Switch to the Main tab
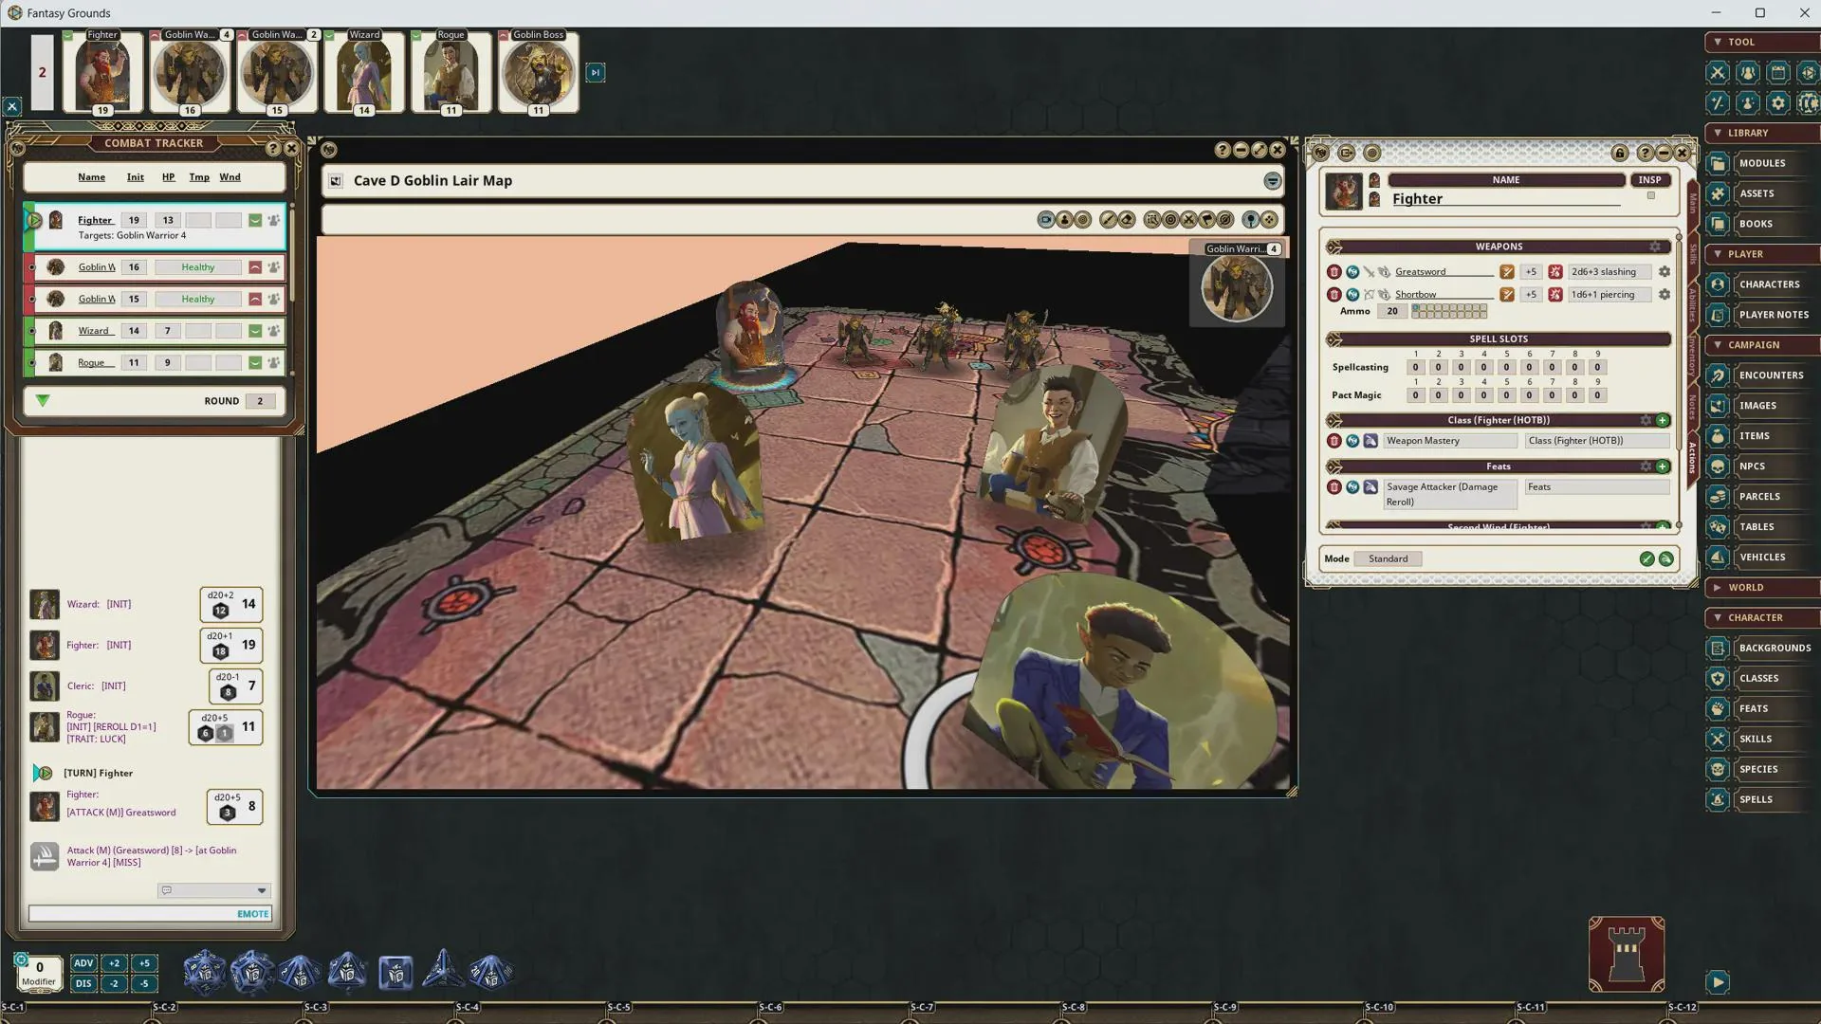This screenshot has height=1024, width=1821. pyautogui.click(x=1693, y=204)
